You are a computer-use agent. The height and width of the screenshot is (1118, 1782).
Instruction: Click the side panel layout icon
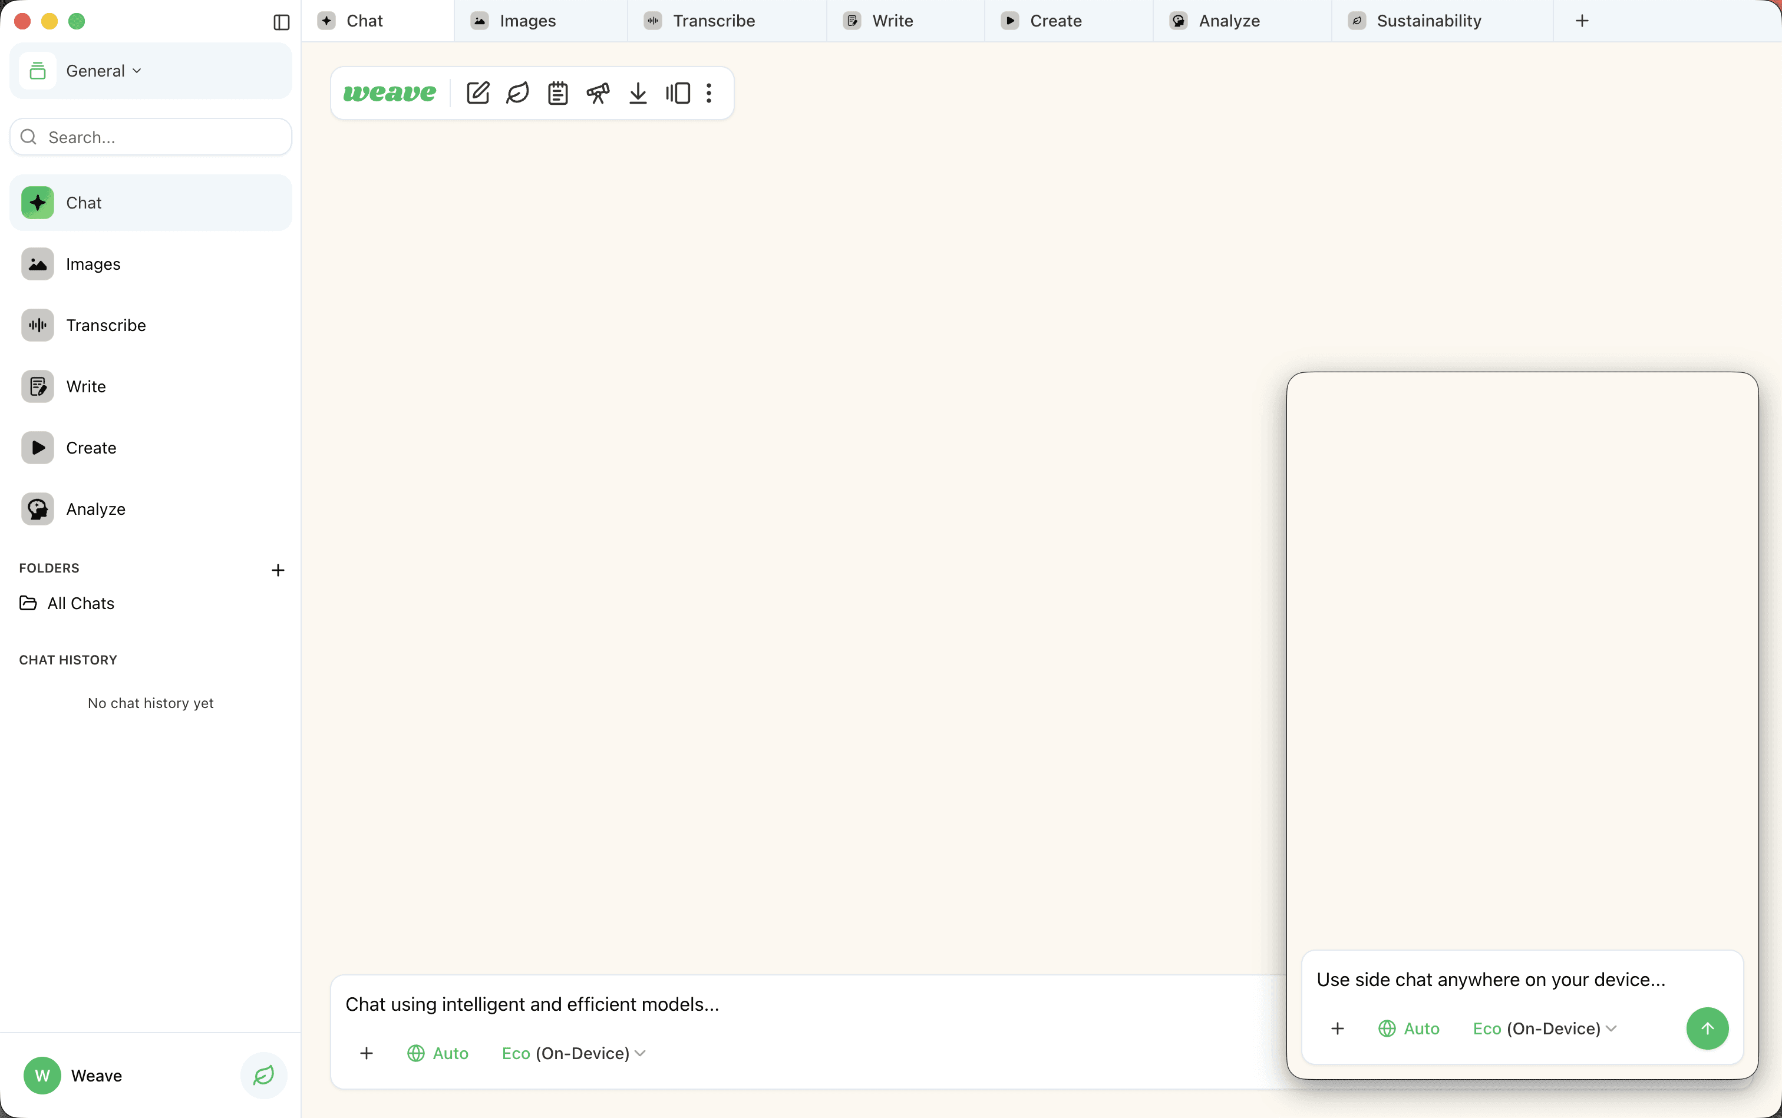pyautogui.click(x=678, y=93)
